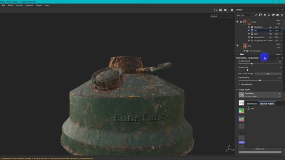
Task: Open the Window menu
Action: click(x=19, y=5)
